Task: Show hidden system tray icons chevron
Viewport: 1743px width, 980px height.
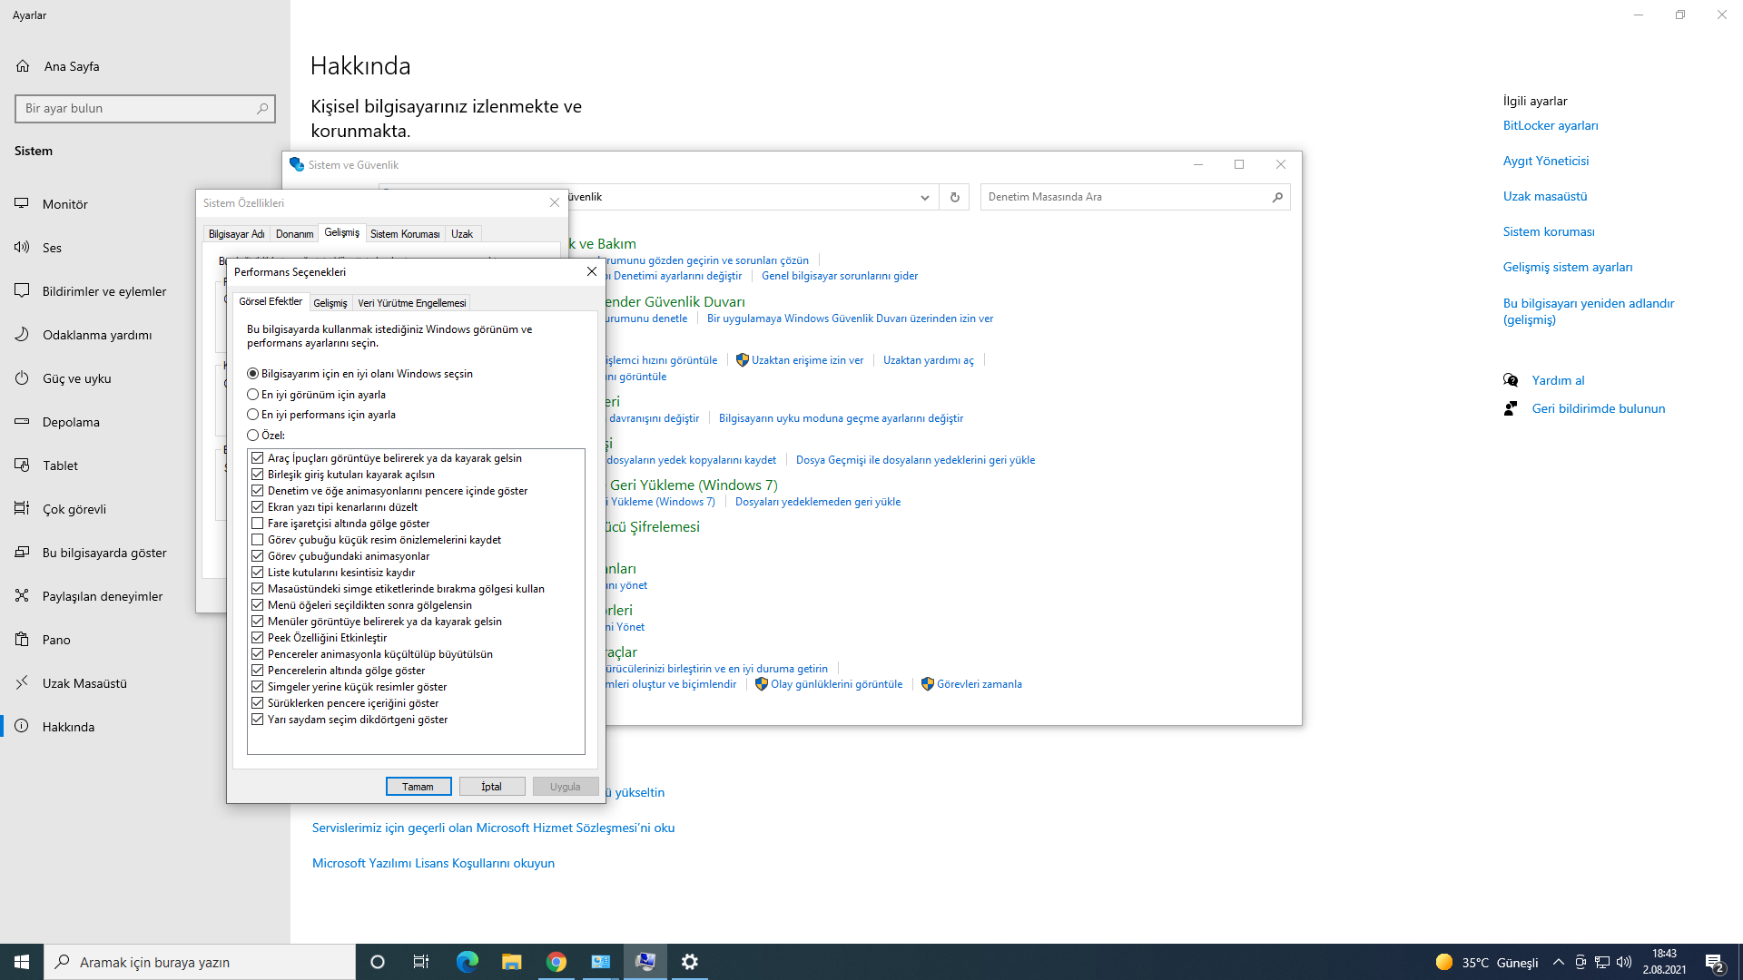Action: 1558,962
